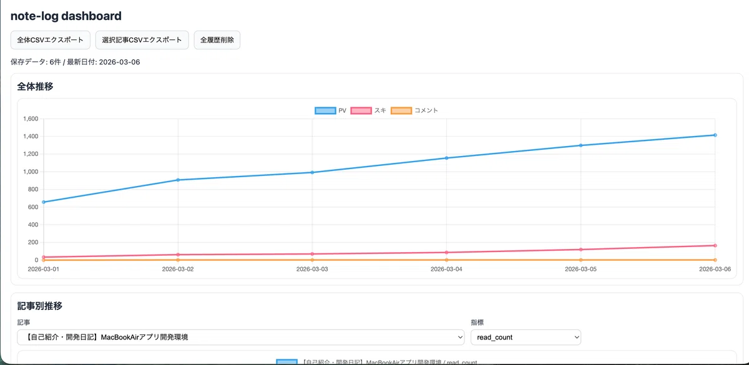Select the PV data point at 2026-03-04

[x=446, y=158]
